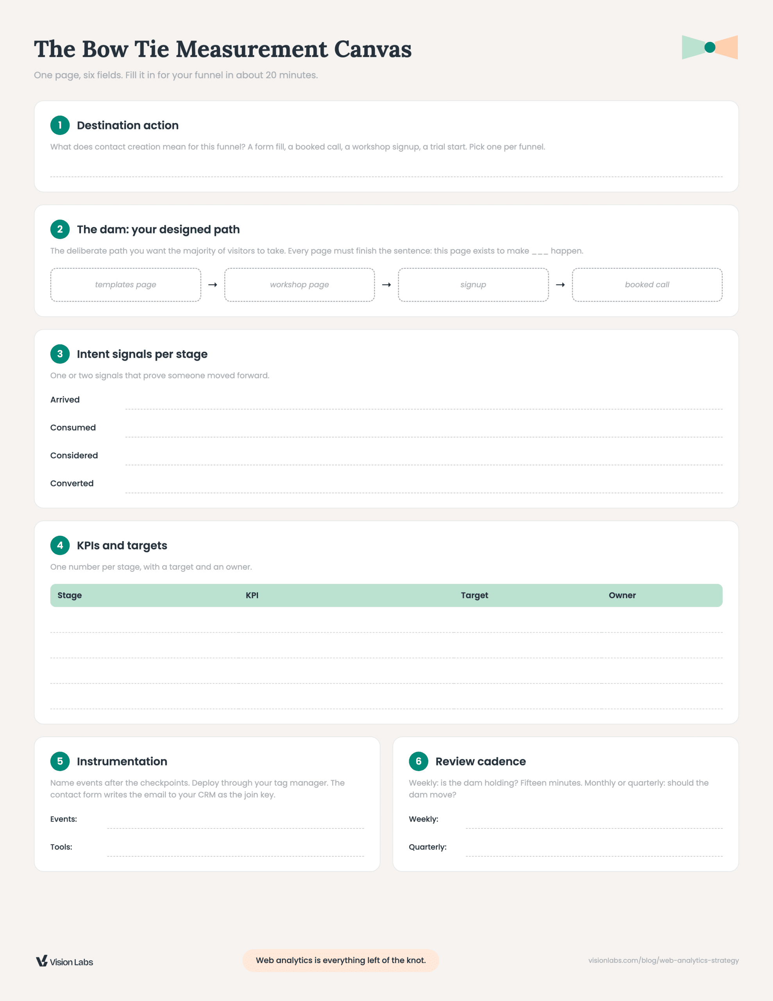Select the booked call path box
The height and width of the screenshot is (1001, 773).
[647, 285]
